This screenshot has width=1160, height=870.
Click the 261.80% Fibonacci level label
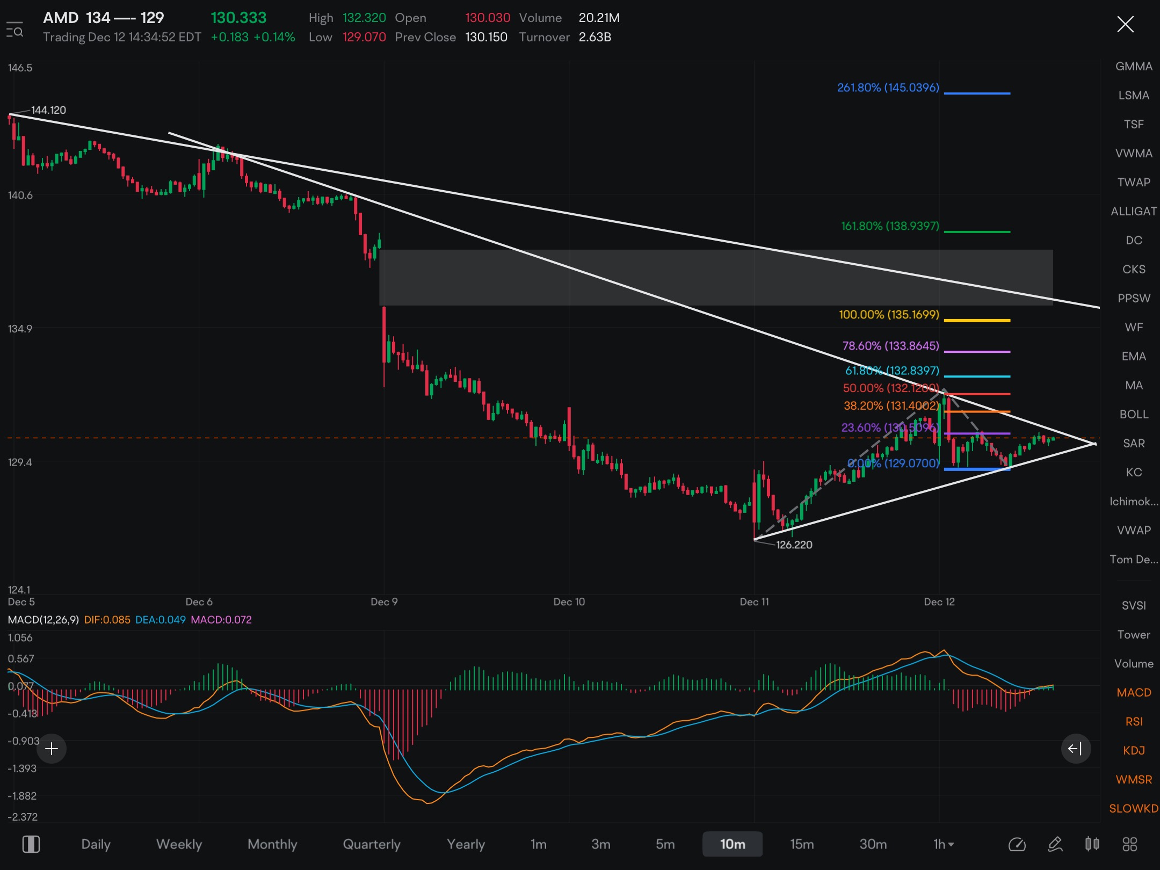[x=888, y=88]
